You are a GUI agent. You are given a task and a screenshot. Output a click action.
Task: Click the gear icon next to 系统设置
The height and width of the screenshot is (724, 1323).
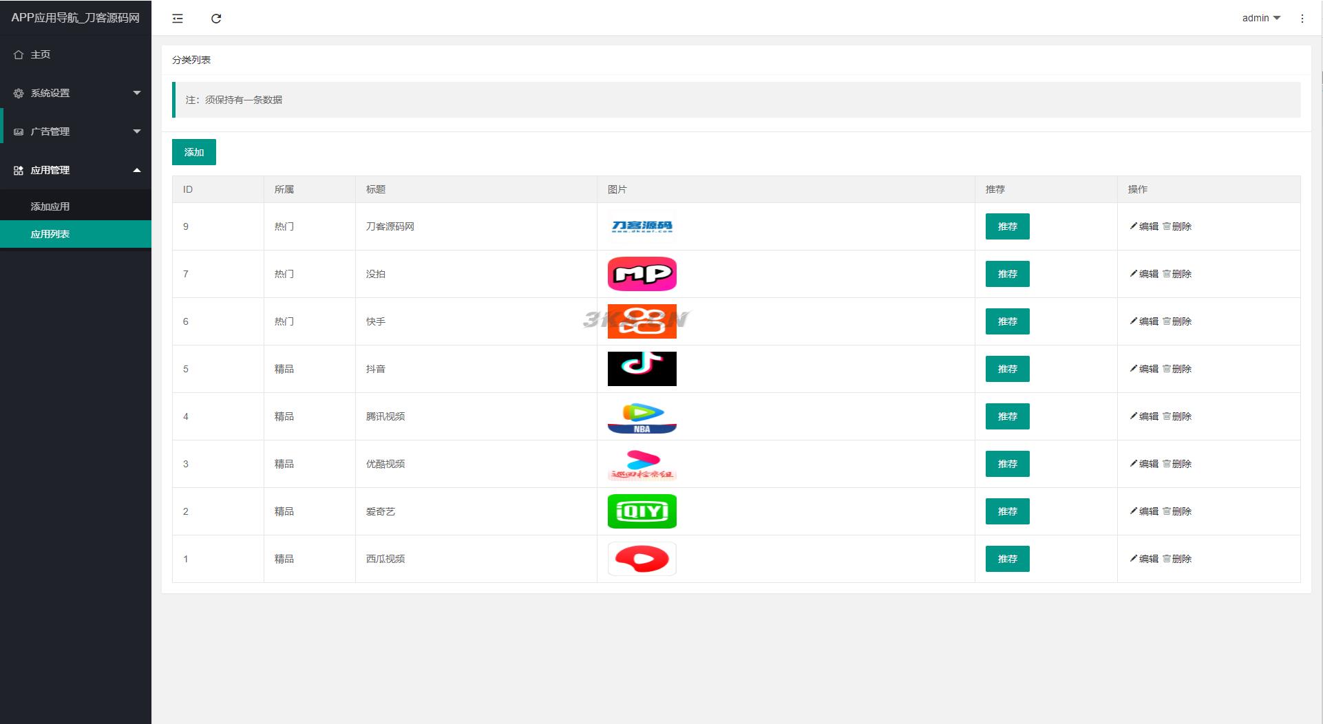(x=19, y=93)
